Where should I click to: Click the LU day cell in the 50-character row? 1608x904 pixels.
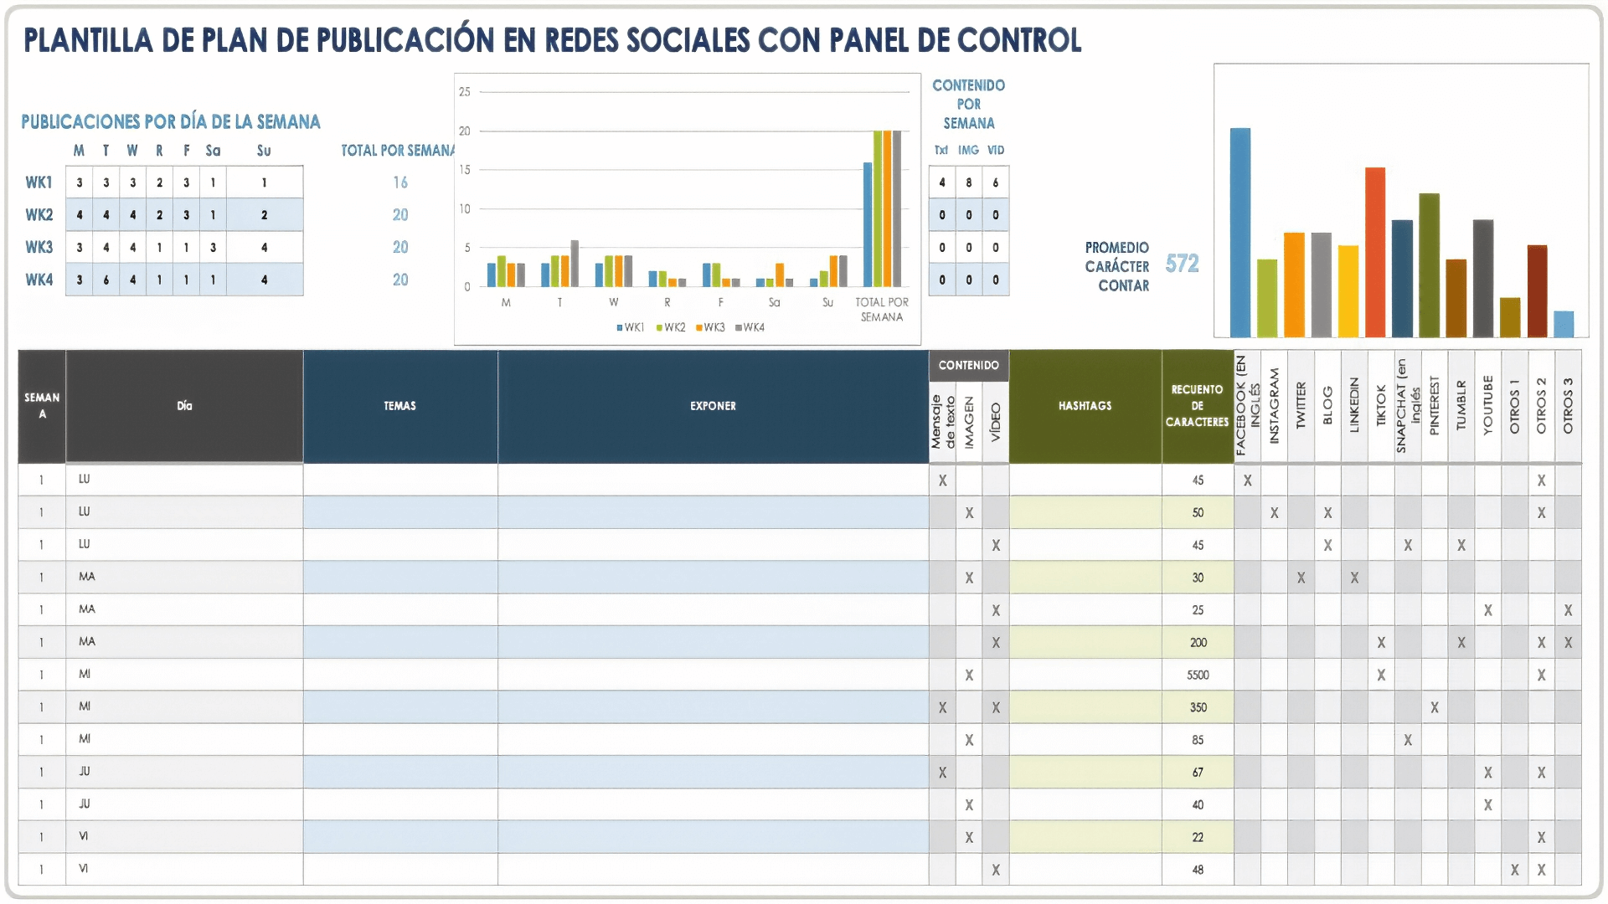[x=184, y=512]
